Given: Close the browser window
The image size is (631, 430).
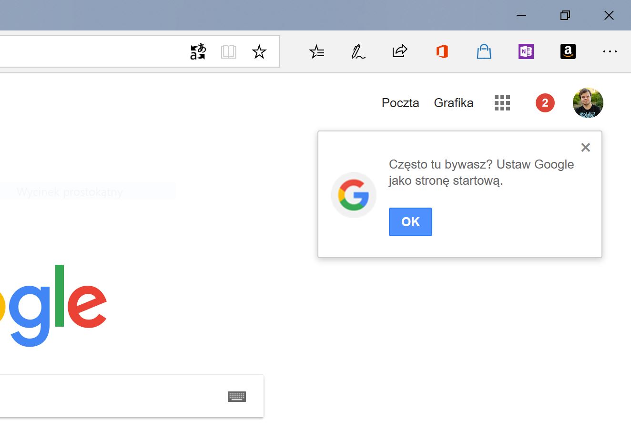Looking at the screenshot, I should [609, 15].
